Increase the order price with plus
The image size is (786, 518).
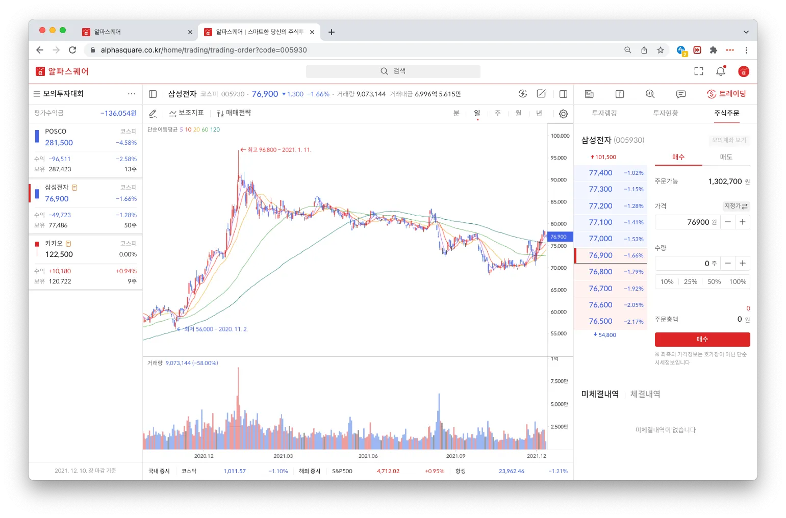(743, 222)
